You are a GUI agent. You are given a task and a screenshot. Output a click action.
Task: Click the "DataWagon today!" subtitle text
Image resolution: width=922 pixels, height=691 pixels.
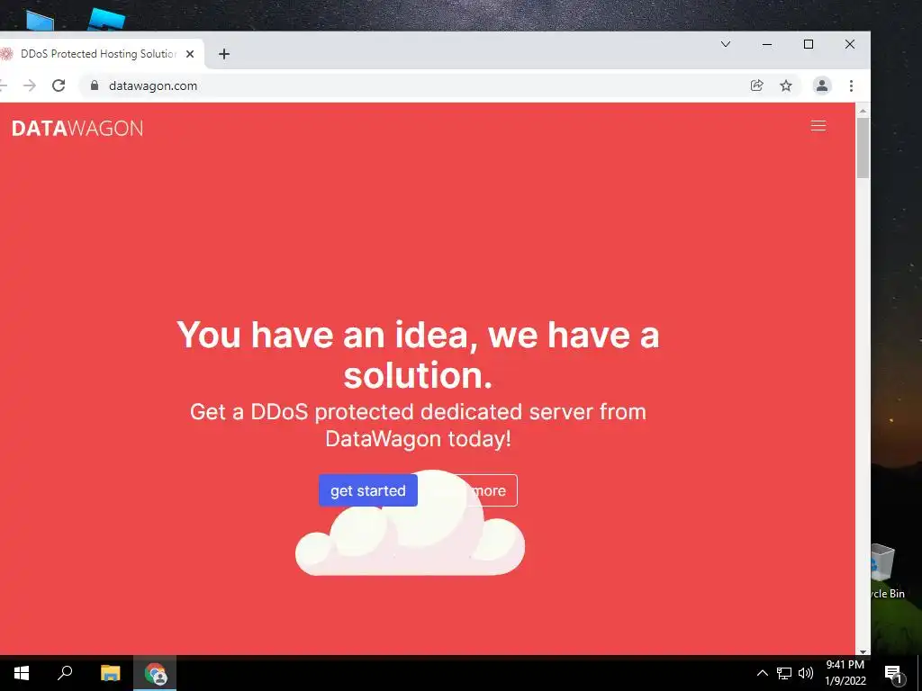pyautogui.click(x=418, y=439)
